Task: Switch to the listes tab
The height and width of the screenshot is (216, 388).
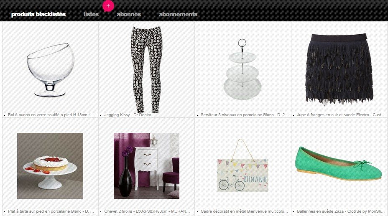Action: point(91,14)
